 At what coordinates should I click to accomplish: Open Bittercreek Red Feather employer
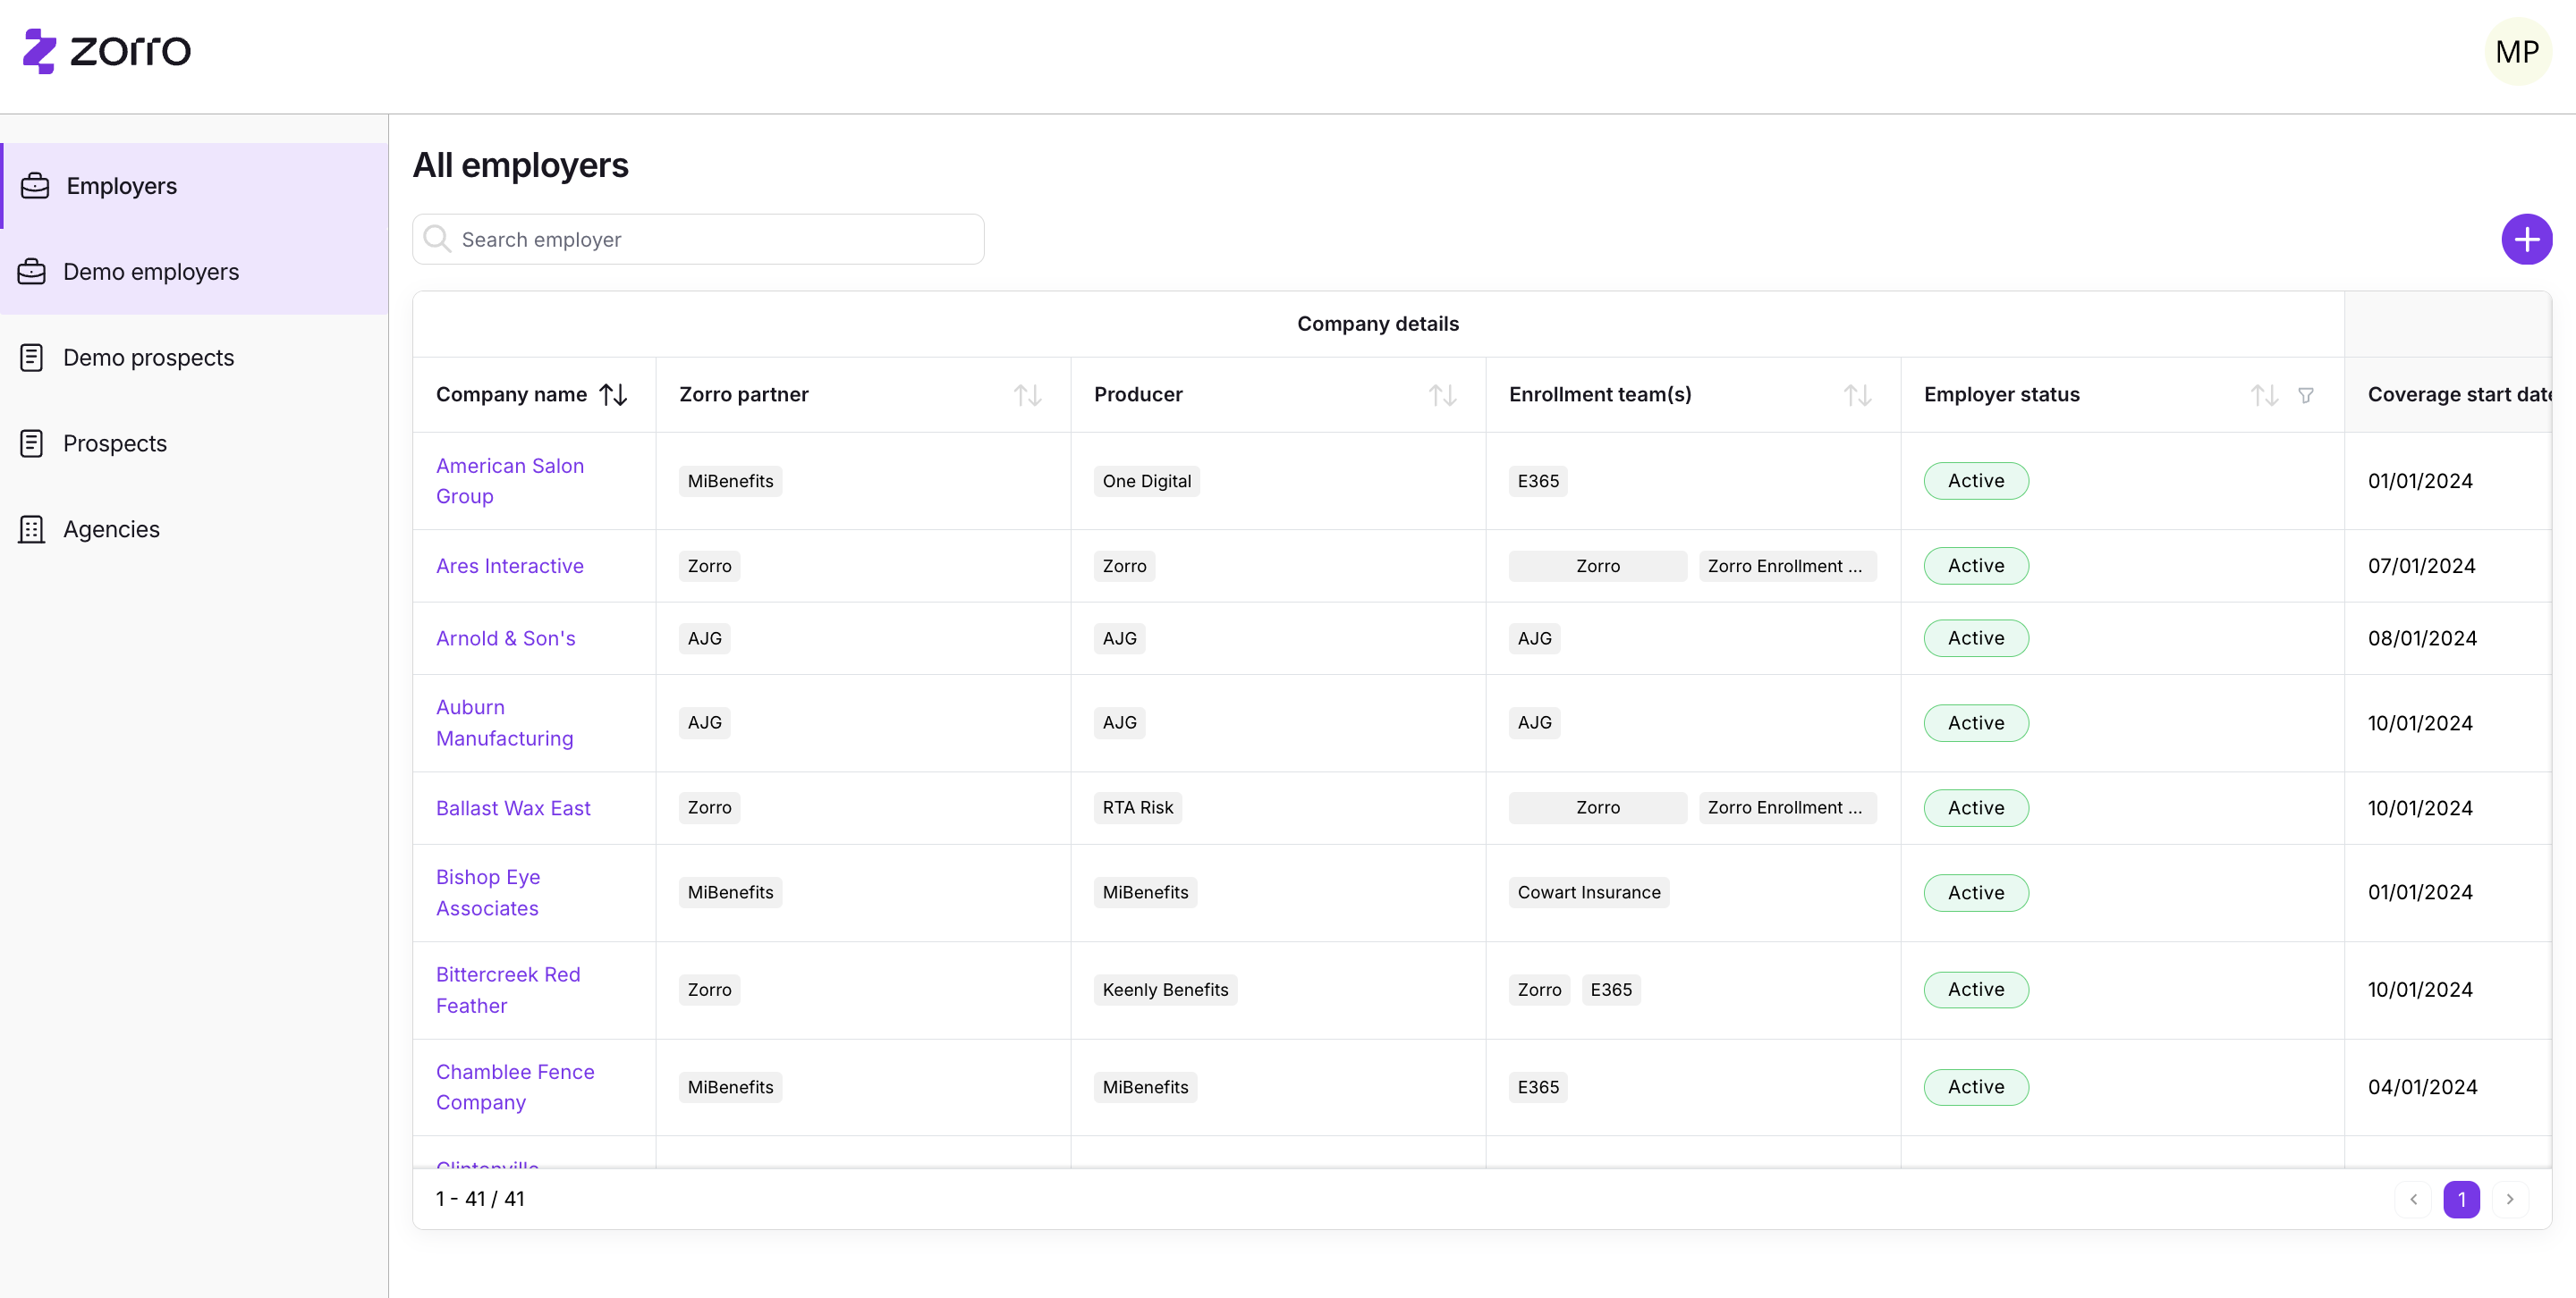[508, 990]
